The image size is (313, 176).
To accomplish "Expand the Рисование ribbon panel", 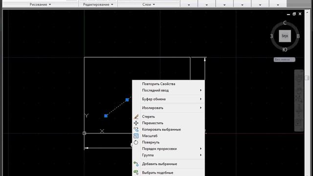I will (40, 4).
